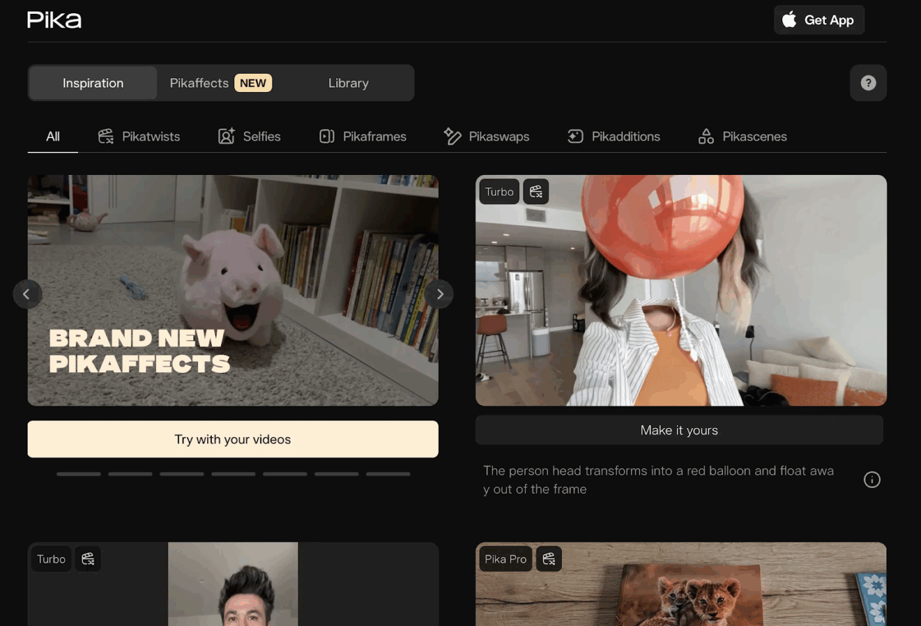Select the third carousel progress indicator

tap(182, 473)
